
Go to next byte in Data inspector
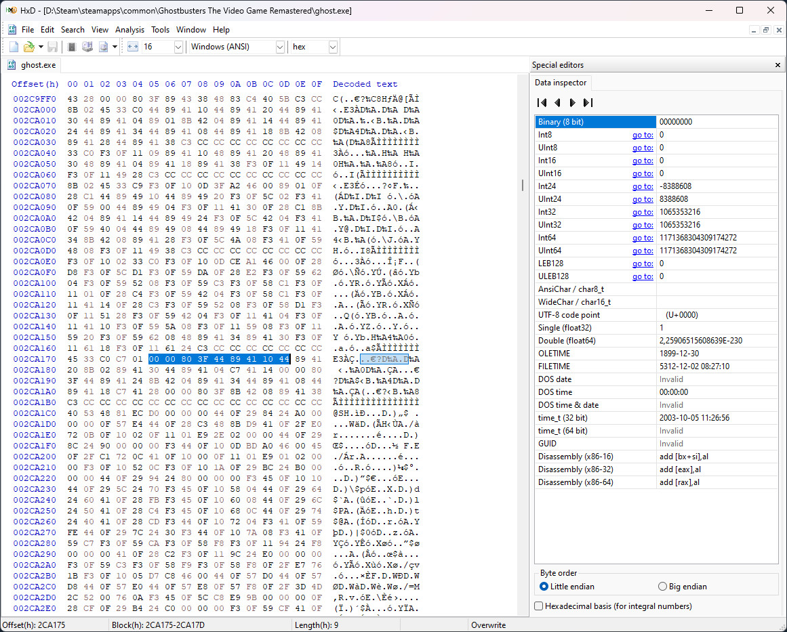(572, 102)
